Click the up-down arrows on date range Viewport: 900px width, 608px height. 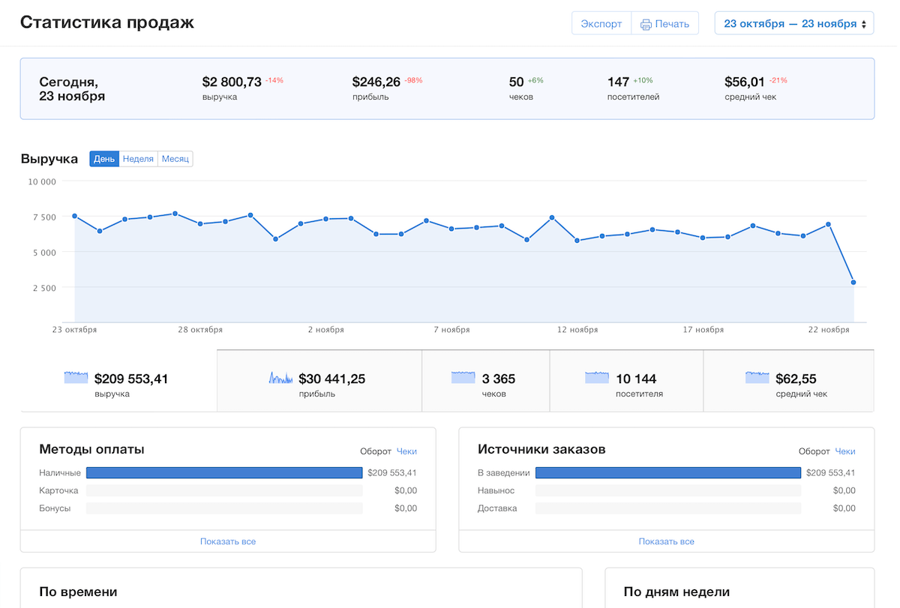point(863,24)
